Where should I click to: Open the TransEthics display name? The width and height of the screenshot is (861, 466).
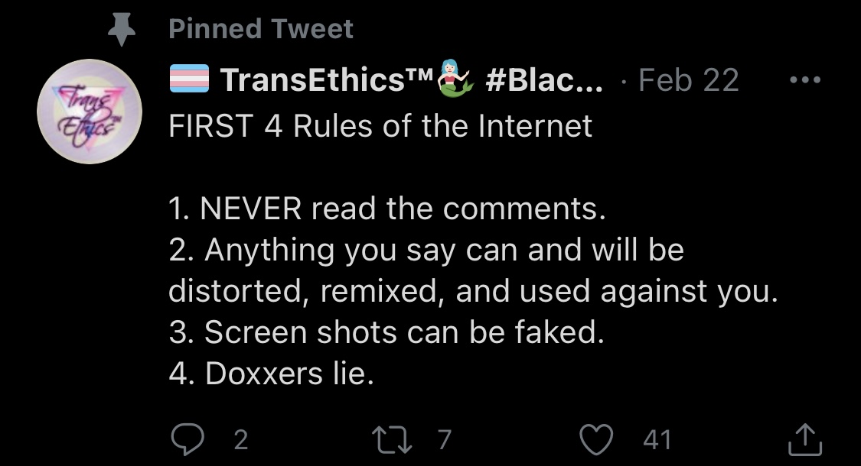[x=328, y=79]
